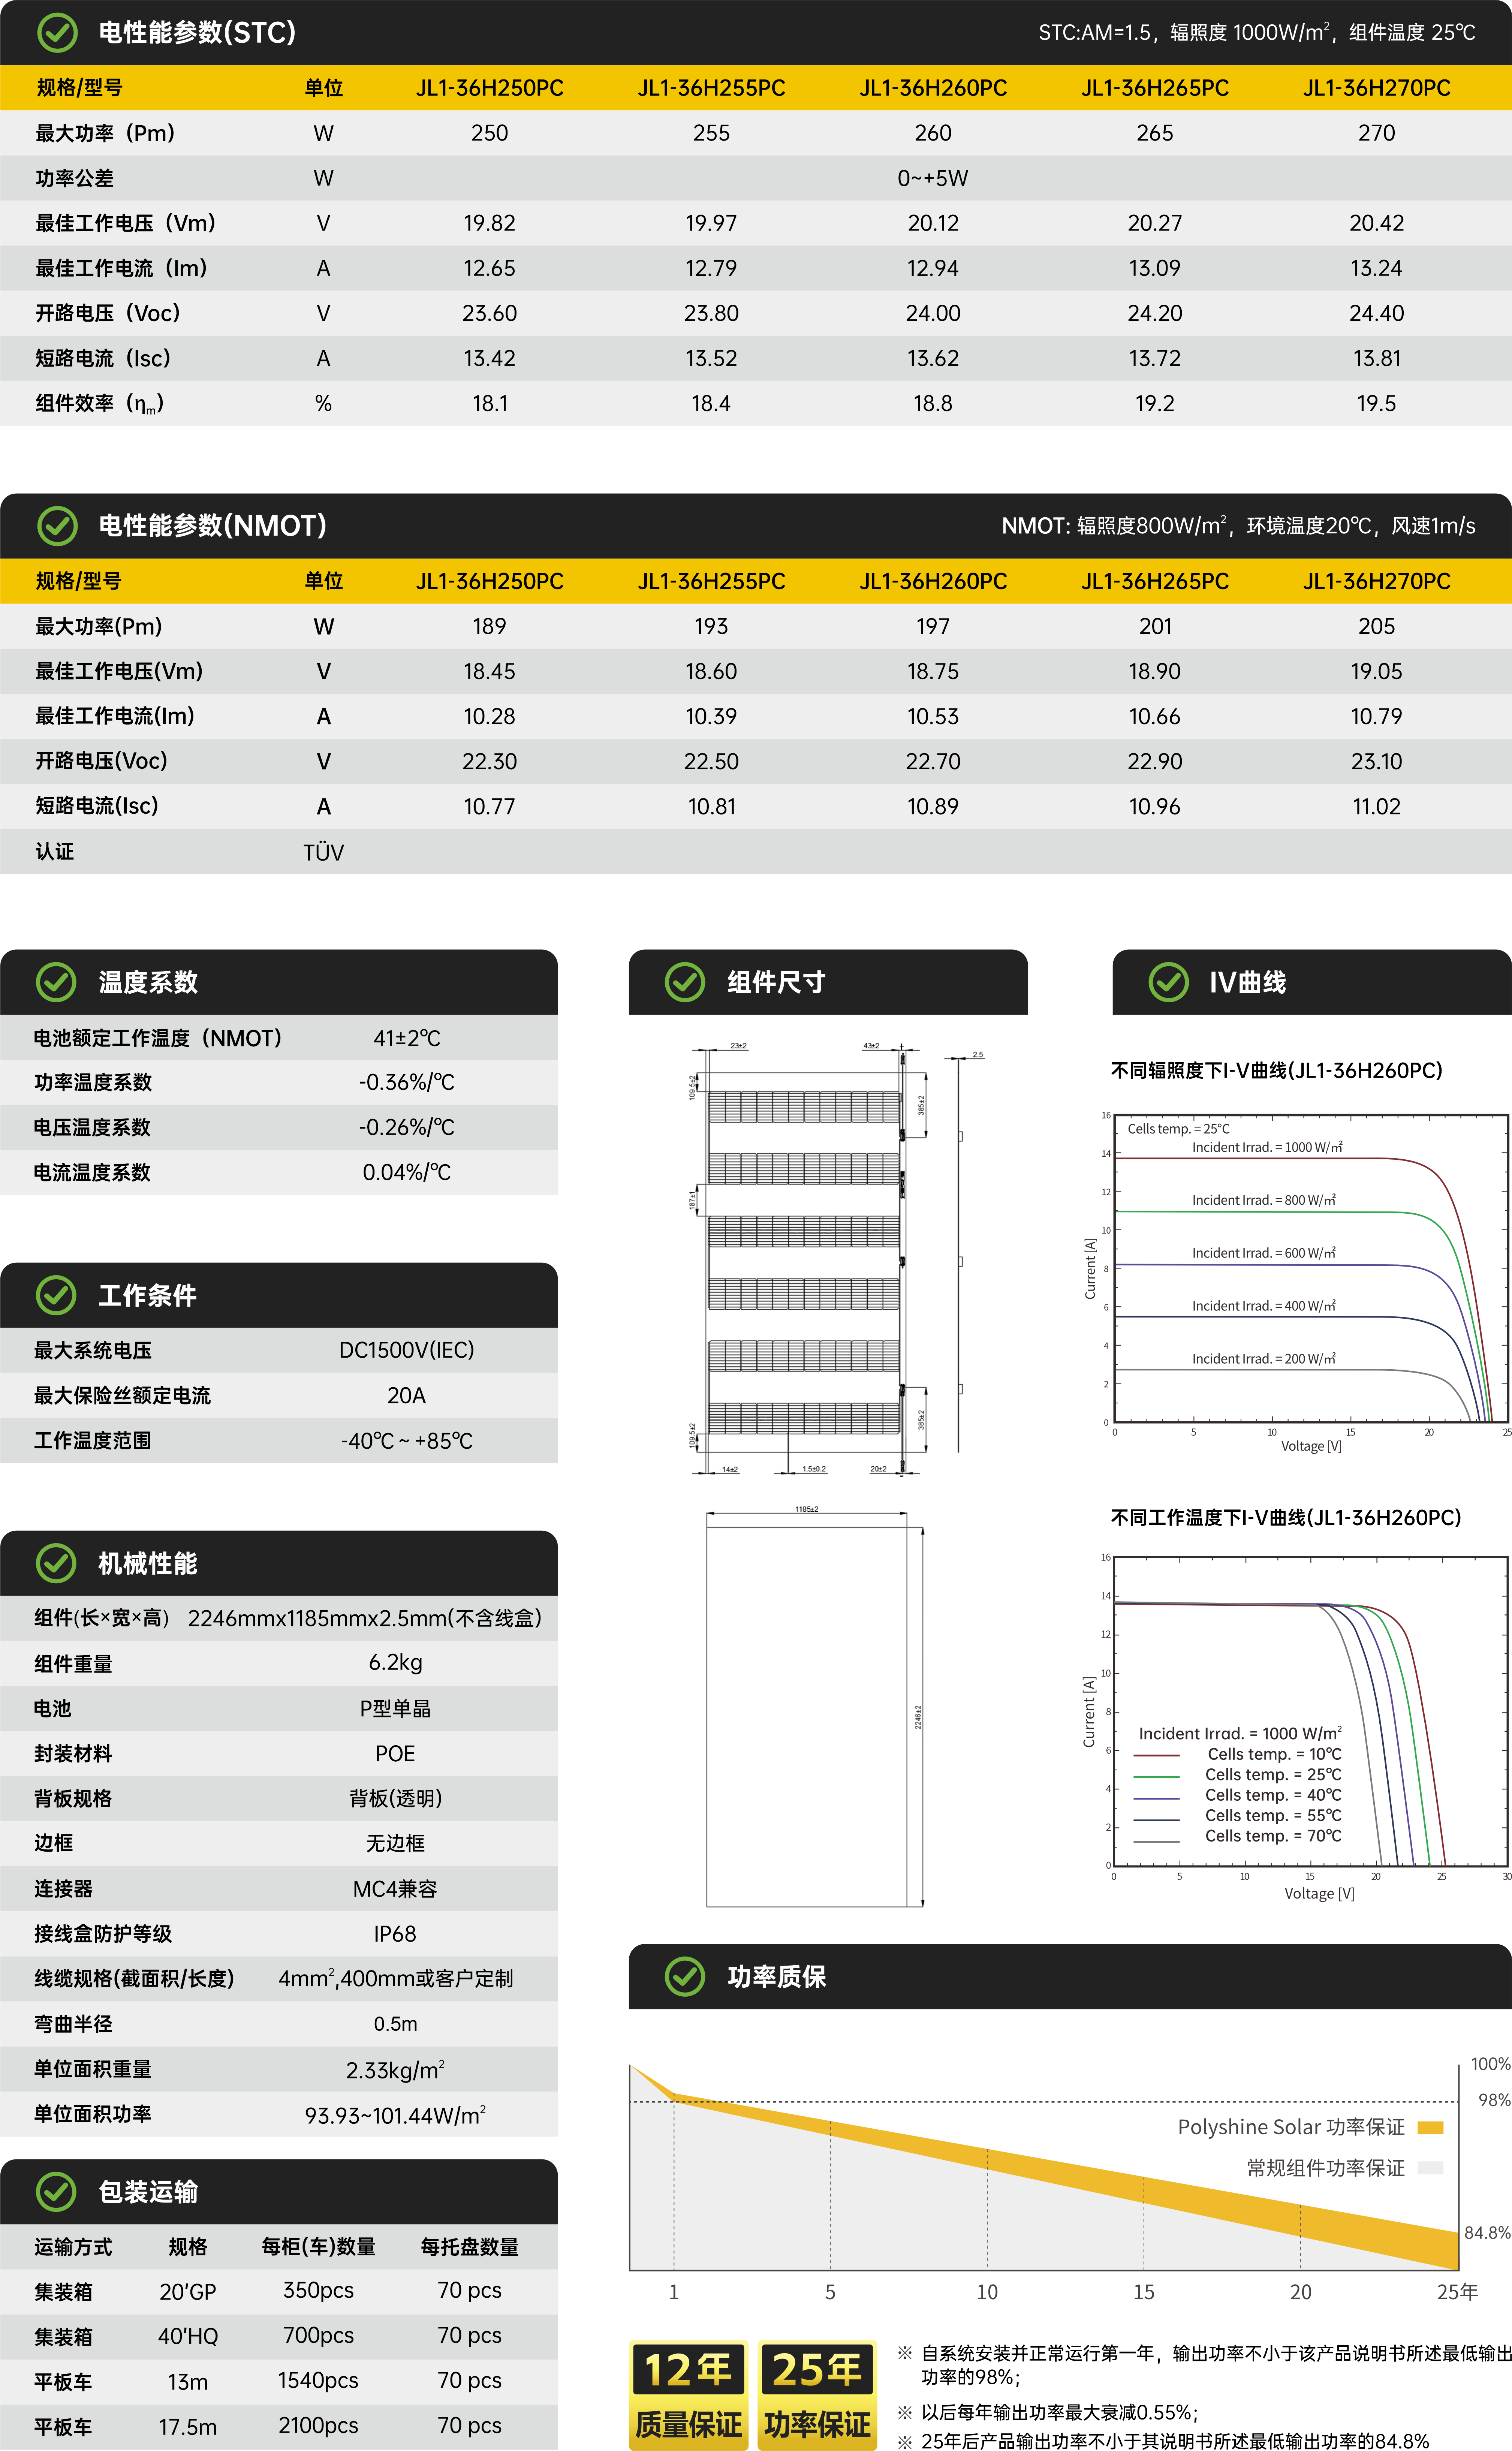The width and height of the screenshot is (1512, 2451).
Task: Click the yellow Polyshine Solar 功率保证 legend swatch
Action: [1431, 2127]
